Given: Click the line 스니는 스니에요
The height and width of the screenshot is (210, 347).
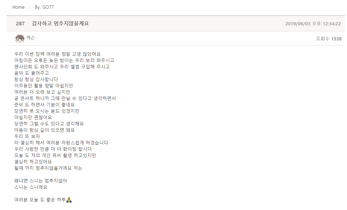Looking at the screenshot, I should [x=31, y=187].
